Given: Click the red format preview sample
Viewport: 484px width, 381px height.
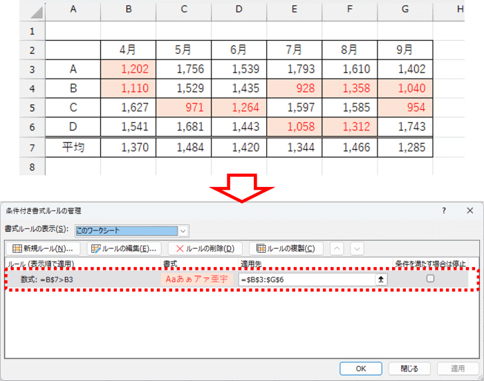Looking at the screenshot, I should click(x=196, y=279).
